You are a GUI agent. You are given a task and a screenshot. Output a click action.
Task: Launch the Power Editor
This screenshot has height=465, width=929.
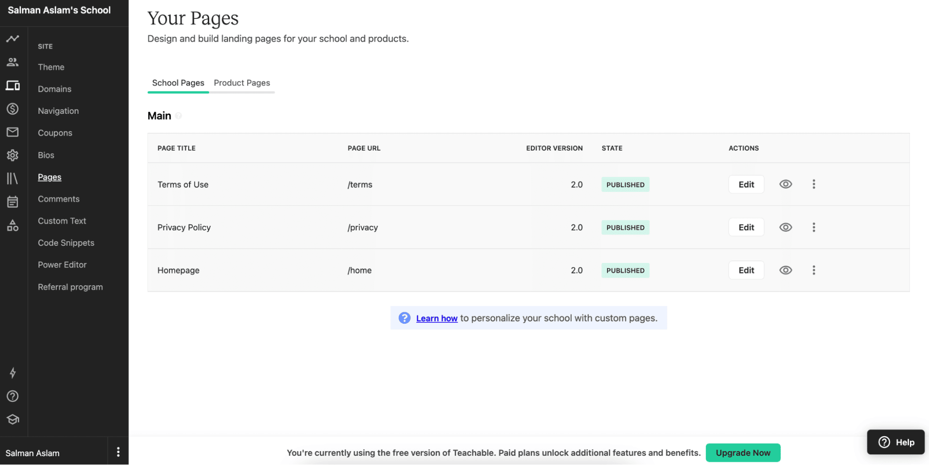(x=62, y=265)
